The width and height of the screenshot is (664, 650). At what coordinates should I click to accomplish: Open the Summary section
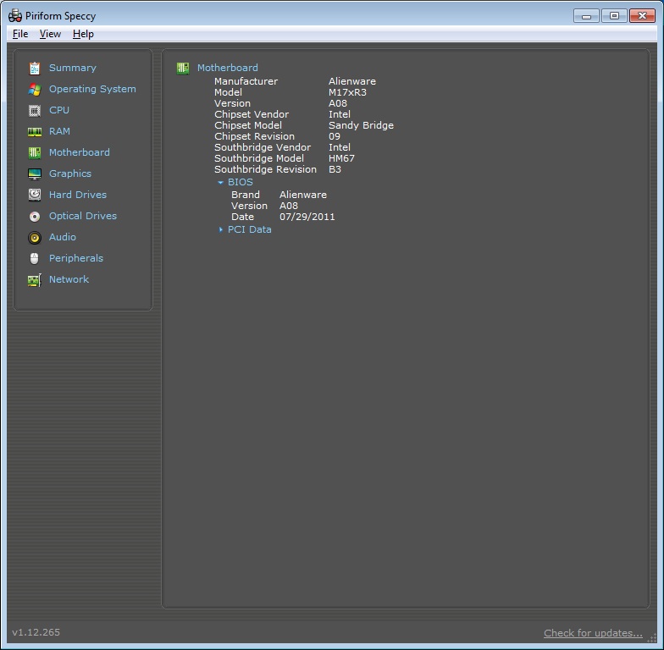[x=73, y=68]
